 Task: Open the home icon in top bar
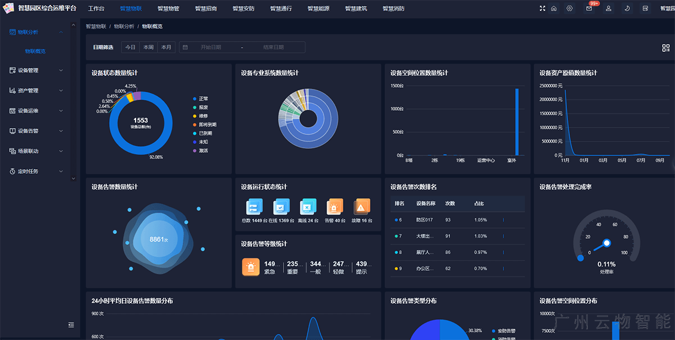[x=553, y=8]
